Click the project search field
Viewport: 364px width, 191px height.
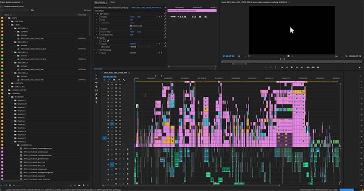[x=15, y=10]
